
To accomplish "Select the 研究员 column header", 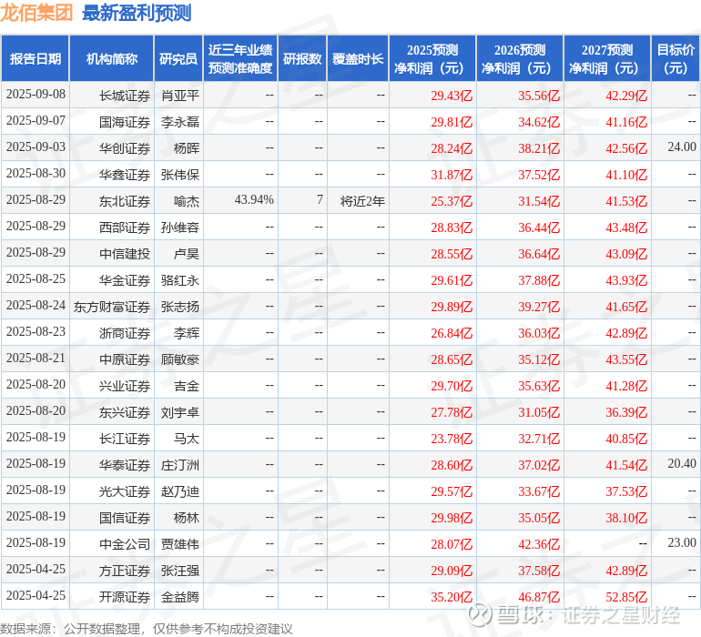I will pos(178,58).
